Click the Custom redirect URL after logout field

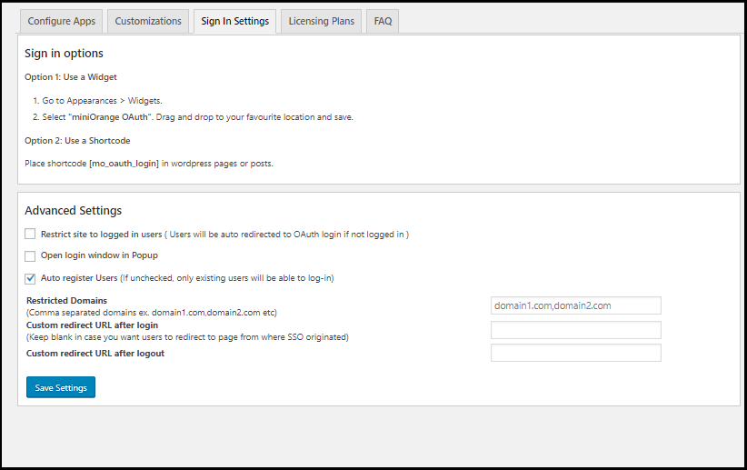tap(575, 353)
